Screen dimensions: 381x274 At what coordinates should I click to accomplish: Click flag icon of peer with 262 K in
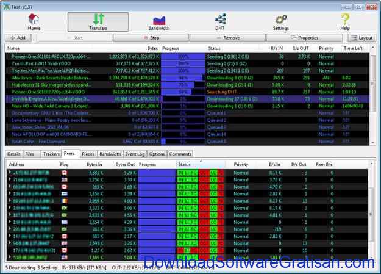(65, 229)
